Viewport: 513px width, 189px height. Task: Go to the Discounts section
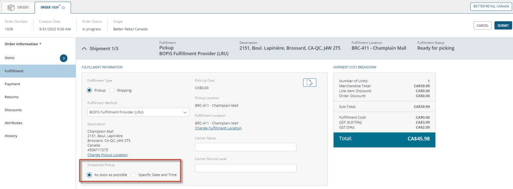(13, 110)
